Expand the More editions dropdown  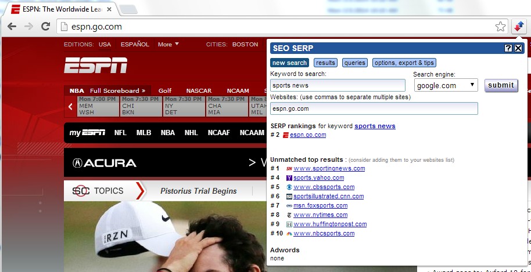click(168, 44)
